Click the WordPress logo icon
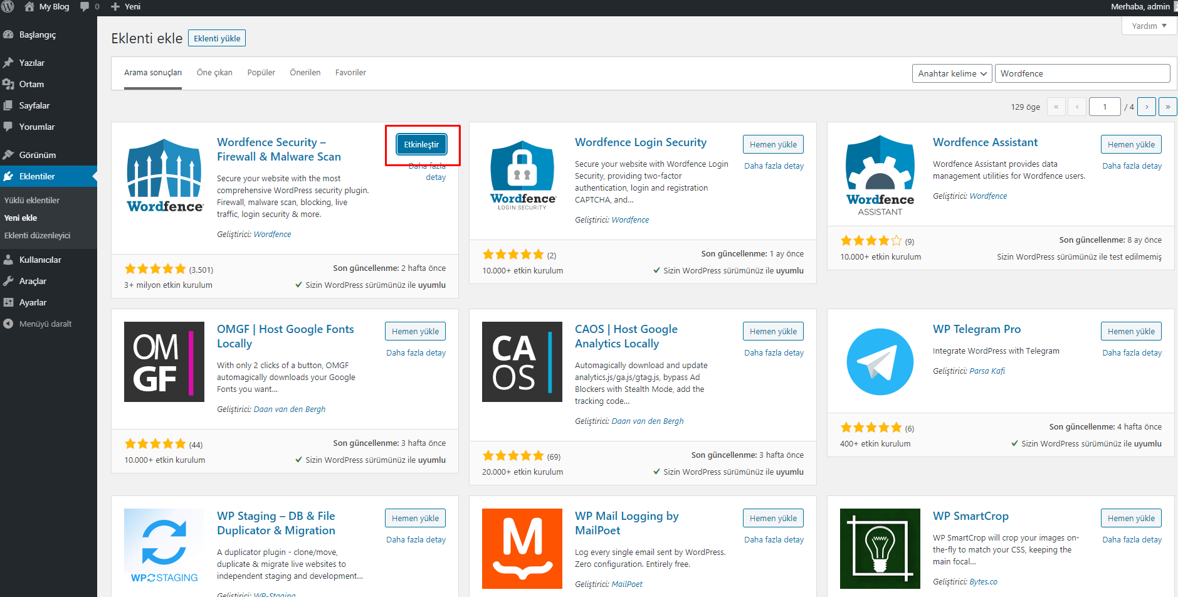The height and width of the screenshot is (597, 1178). click(8, 6)
